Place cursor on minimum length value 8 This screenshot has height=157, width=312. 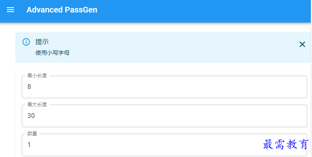[29, 87]
